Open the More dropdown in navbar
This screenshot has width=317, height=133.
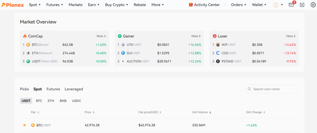[157, 5]
